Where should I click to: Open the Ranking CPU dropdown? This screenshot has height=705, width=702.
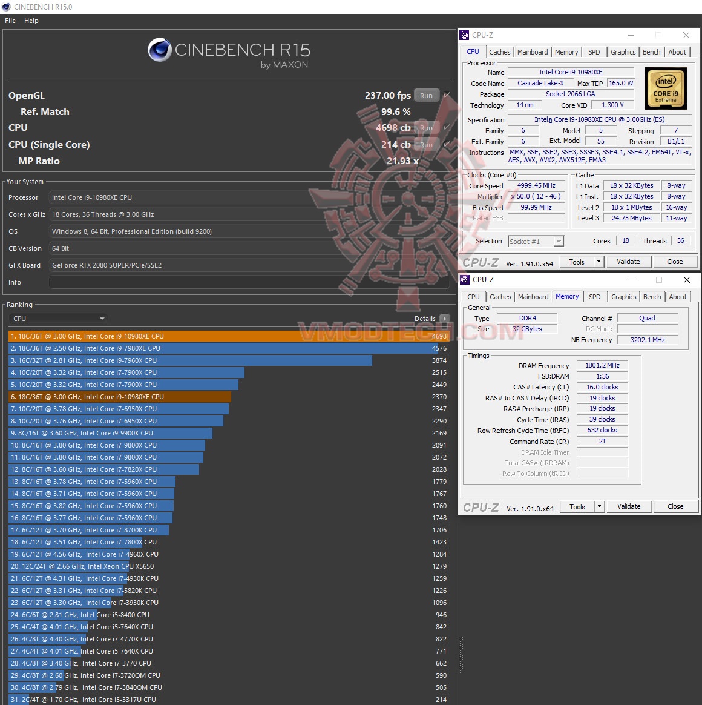(58, 319)
